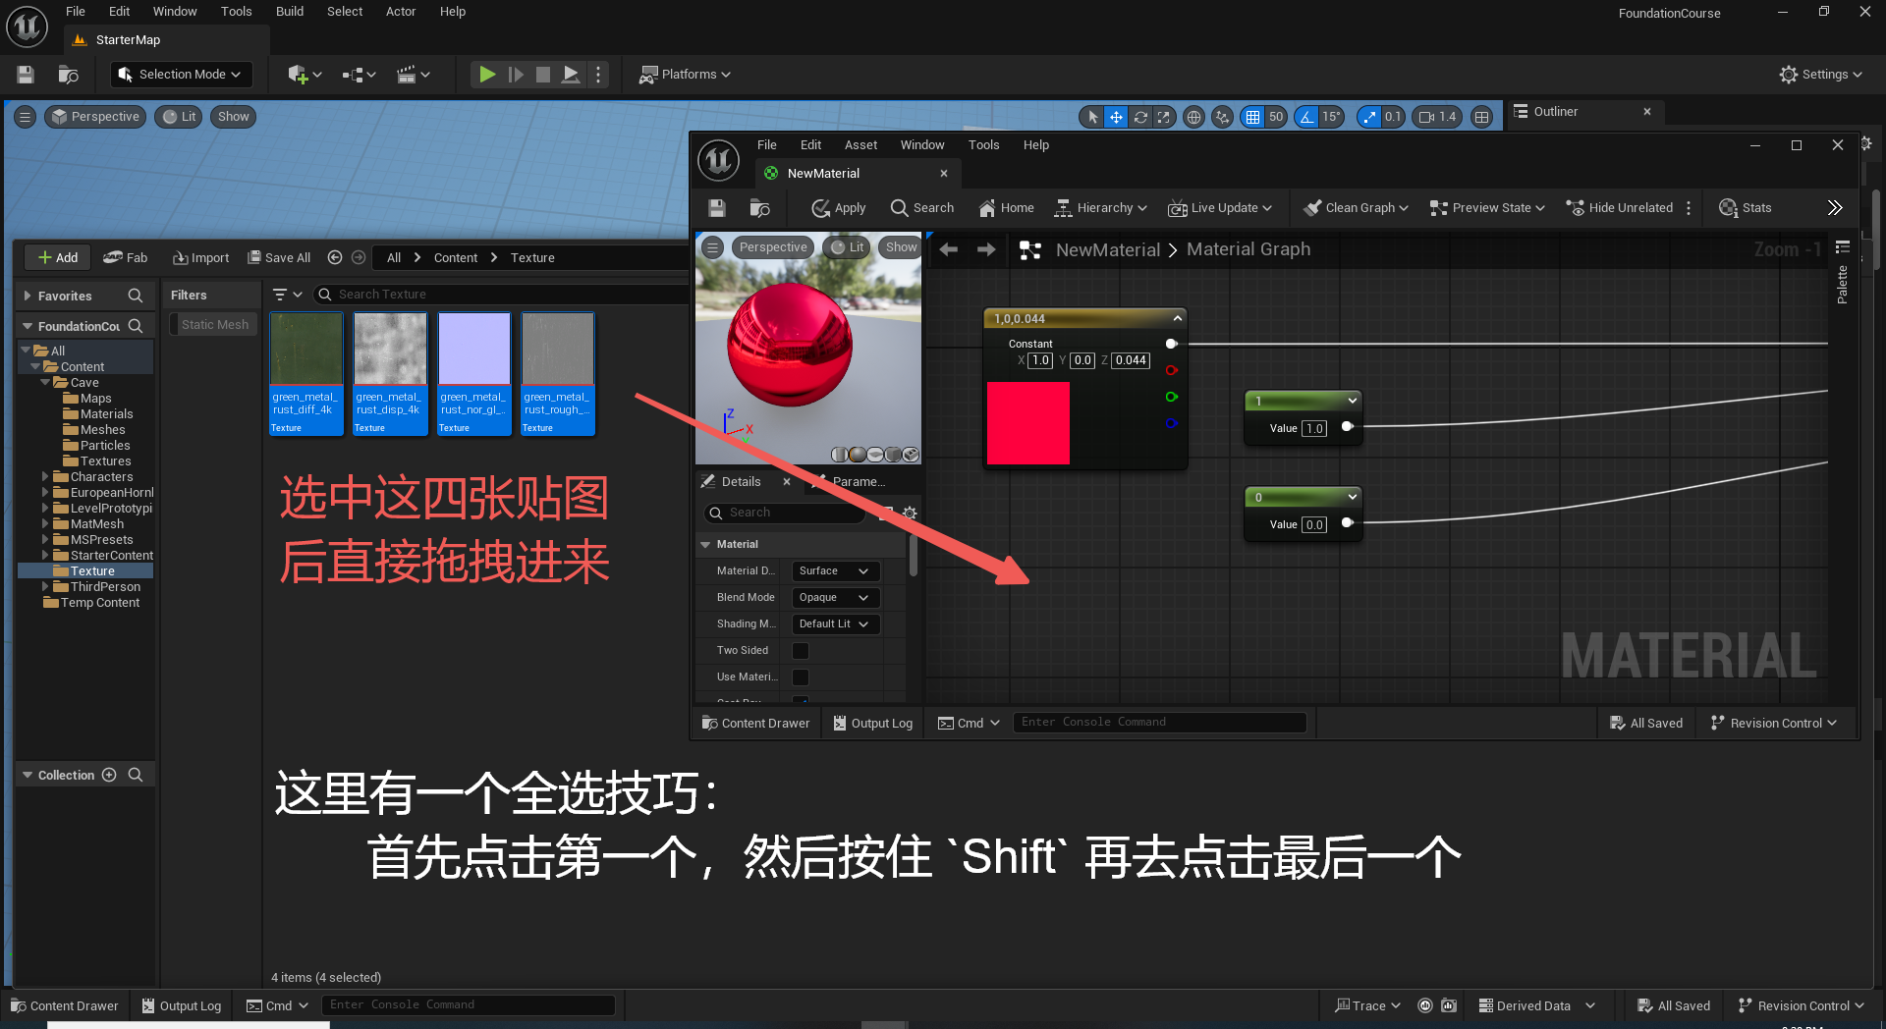Click the add content cube icon
1886x1029 pixels.
click(305, 75)
